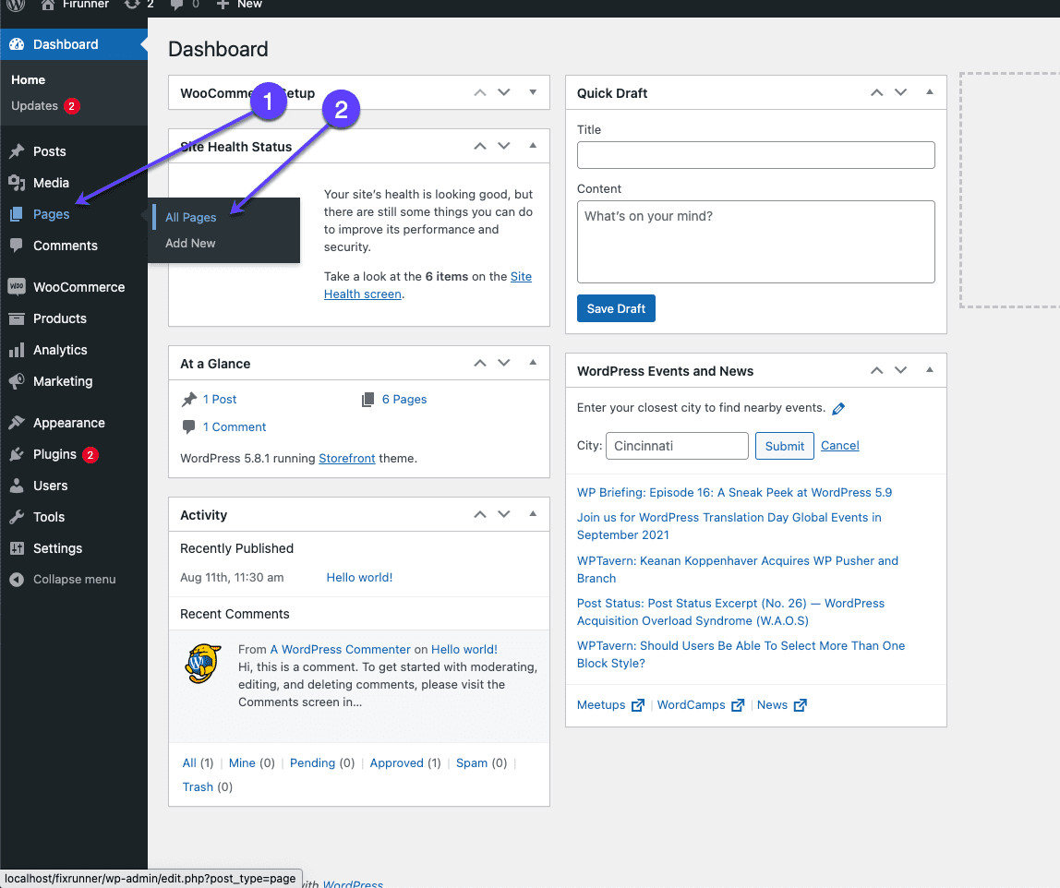This screenshot has height=888, width=1060.
Task: Click the Marketing megaphone icon
Action: click(x=17, y=381)
